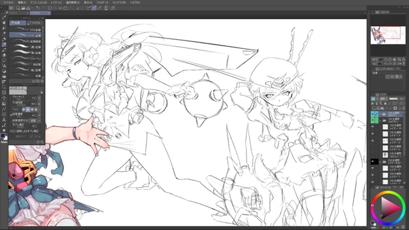Select the highlighted anti-aliasing option in Tool Property
409x230 pixels.
pos(28,109)
